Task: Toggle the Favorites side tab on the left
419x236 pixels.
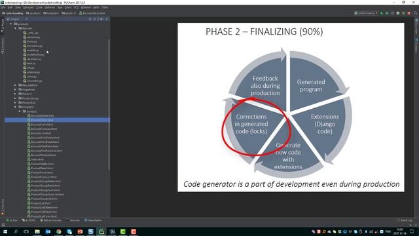Action: [3, 206]
